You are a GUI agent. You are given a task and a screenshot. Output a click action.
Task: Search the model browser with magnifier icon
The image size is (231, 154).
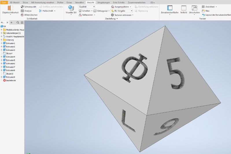18,22
